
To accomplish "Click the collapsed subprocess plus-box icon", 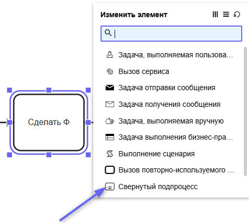I will coord(110,187).
